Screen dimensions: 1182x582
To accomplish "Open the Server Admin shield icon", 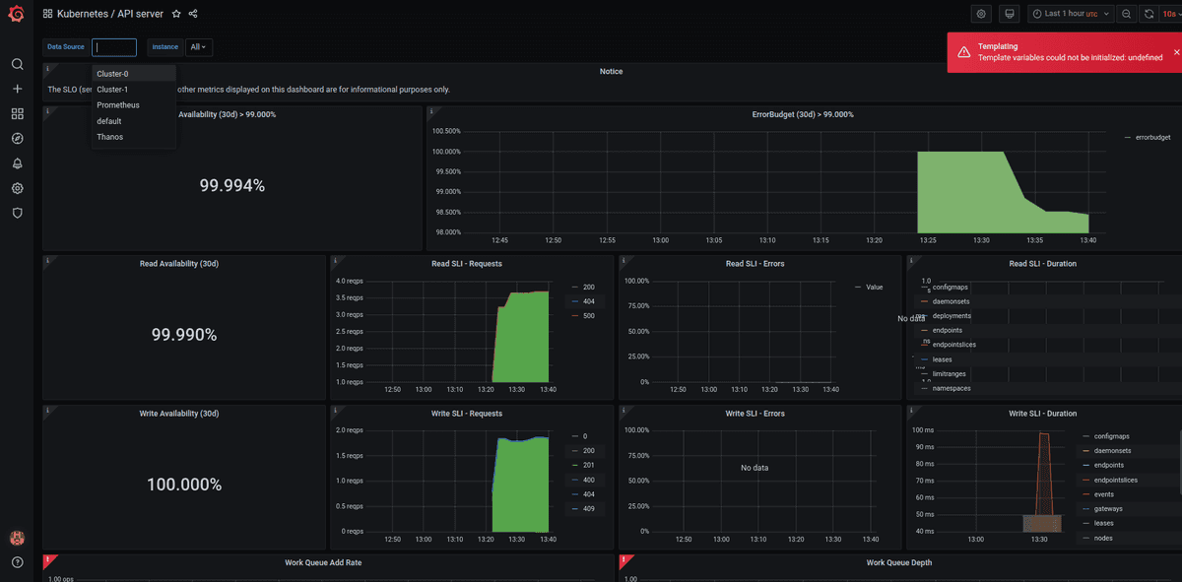I will click(17, 213).
